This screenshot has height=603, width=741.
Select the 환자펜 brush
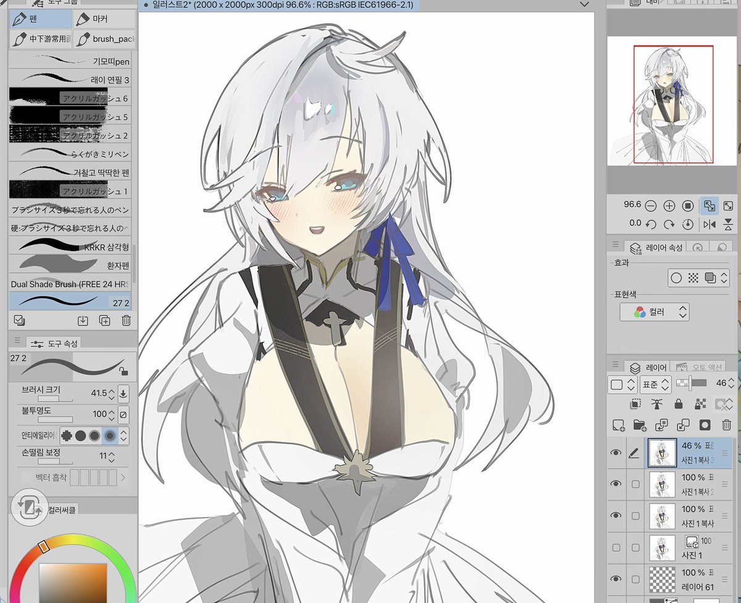[70, 265]
